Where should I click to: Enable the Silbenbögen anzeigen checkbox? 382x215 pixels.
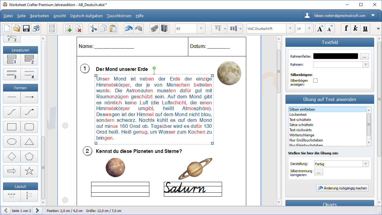pyautogui.click(x=315, y=81)
